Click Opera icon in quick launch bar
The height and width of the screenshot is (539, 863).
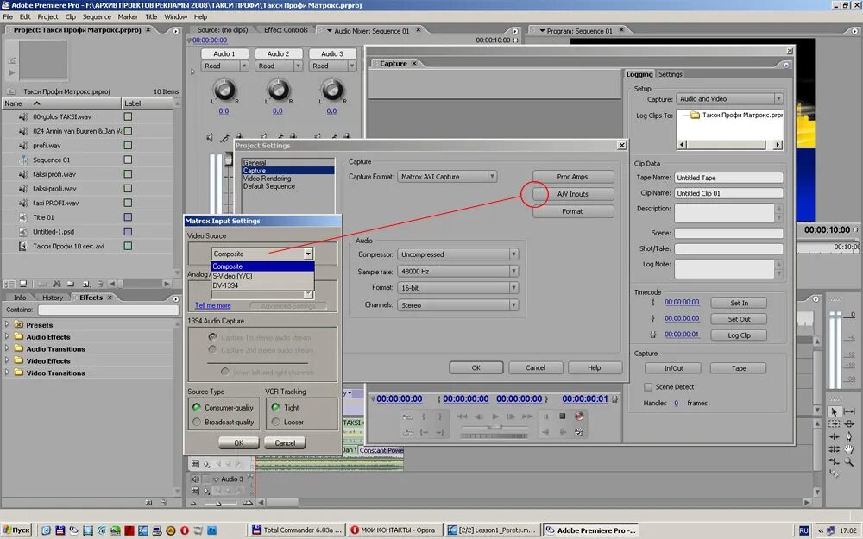pos(185,530)
